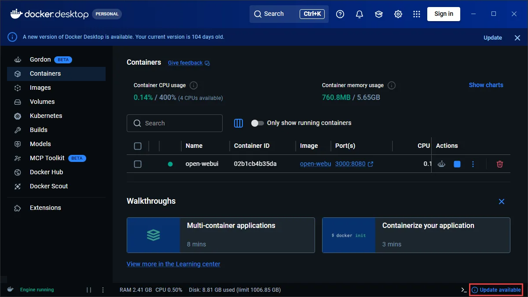The height and width of the screenshot is (297, 528).
Task: Open Kubernetes in the sidebar
Action: (56, 116)
